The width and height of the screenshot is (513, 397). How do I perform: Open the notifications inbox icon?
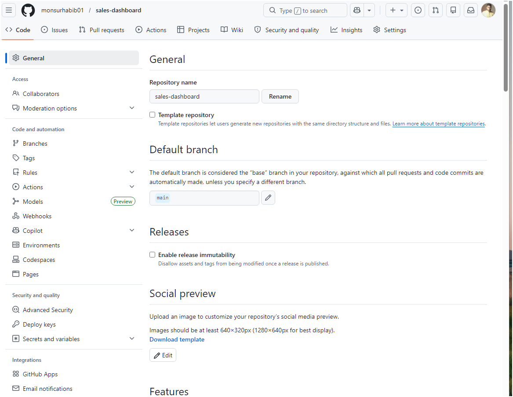(470, 10)
